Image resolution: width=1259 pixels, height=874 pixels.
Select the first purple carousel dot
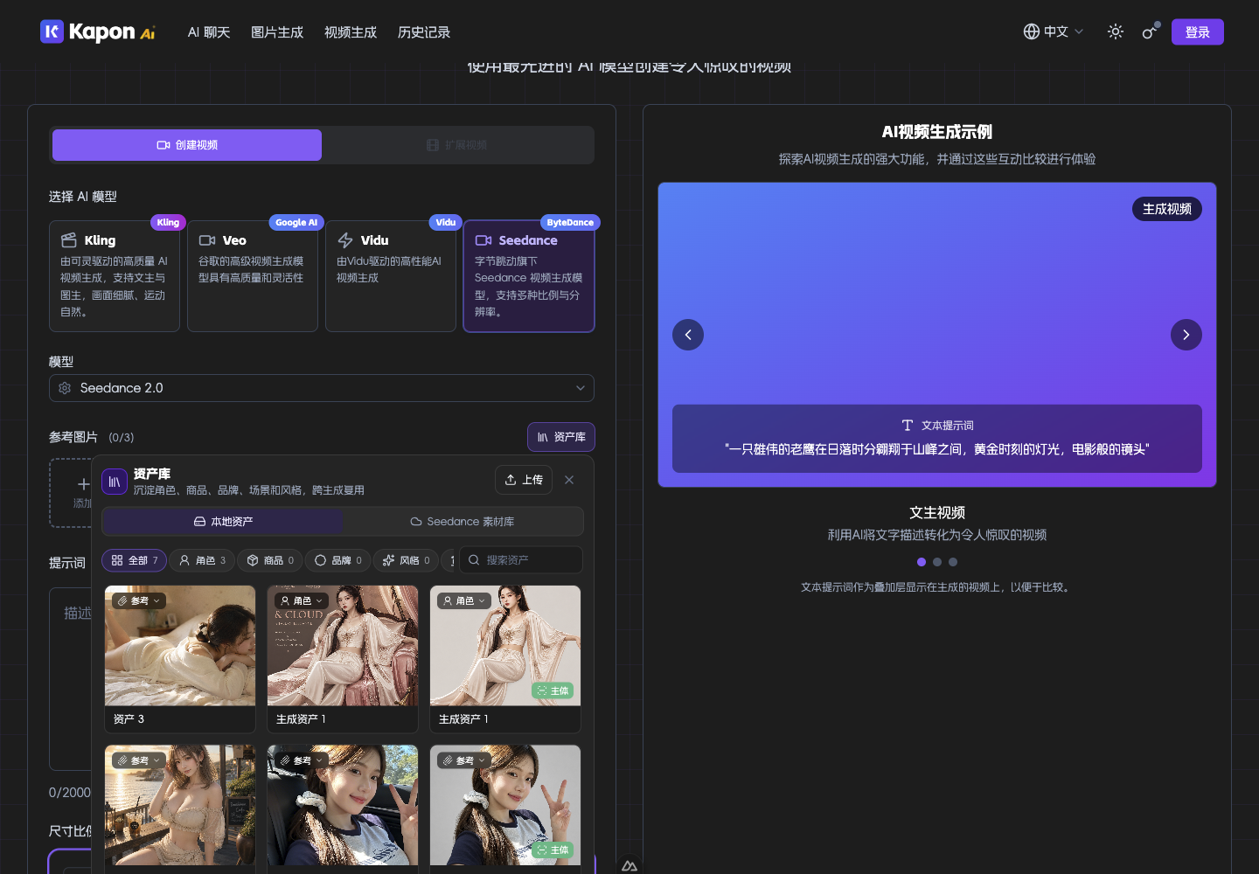(x=922, y=562)
